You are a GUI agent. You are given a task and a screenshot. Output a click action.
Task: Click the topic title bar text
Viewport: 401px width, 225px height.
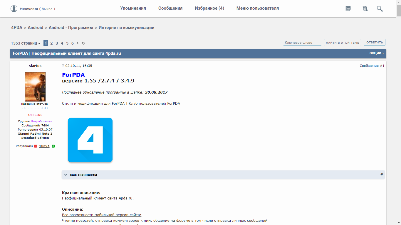tap(67, 53)
